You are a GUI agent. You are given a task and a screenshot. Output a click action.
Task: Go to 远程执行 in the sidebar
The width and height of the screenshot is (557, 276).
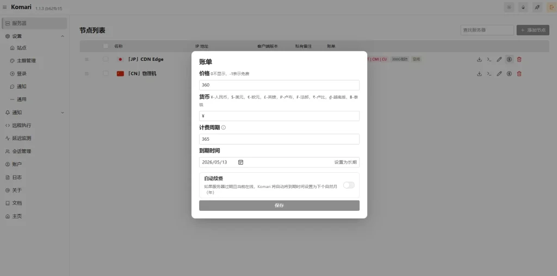click(22, 126)
